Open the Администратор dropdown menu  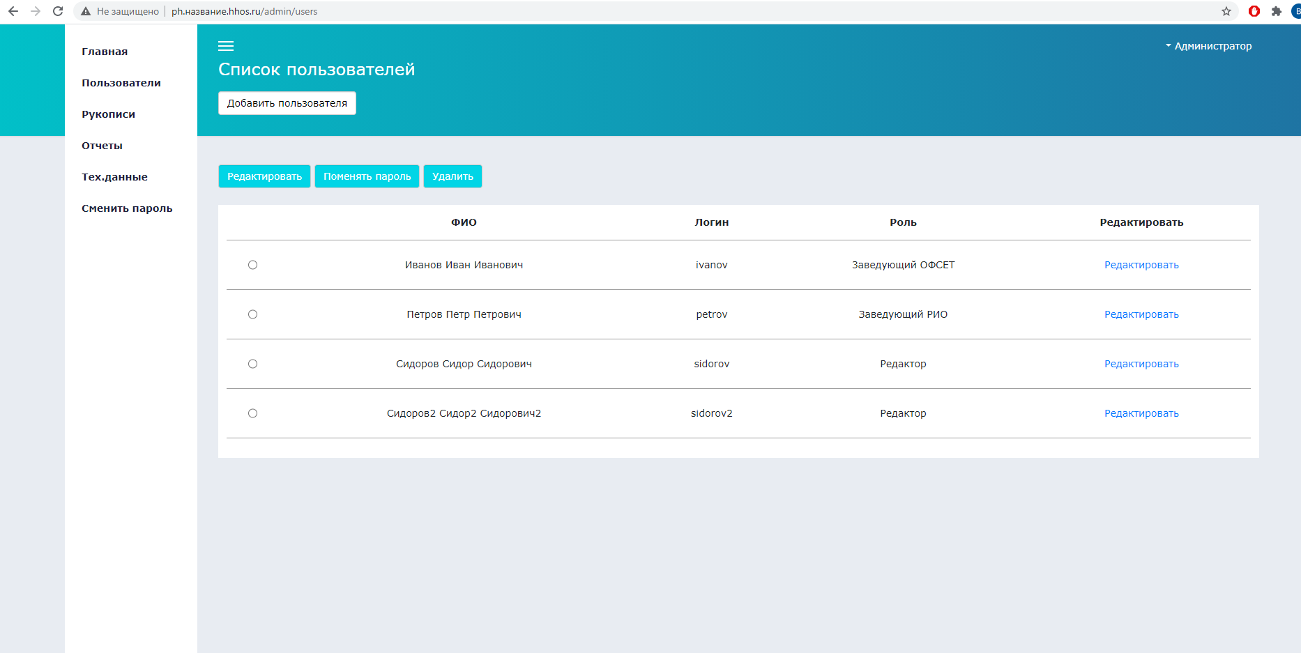tap(1209, 46)
